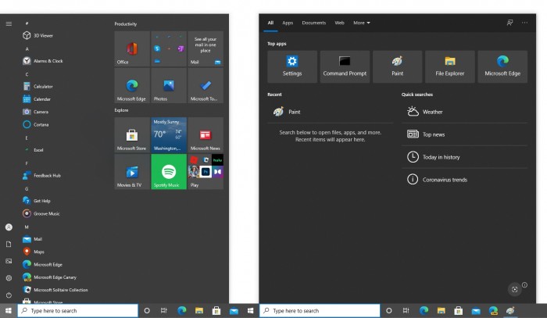Select the Documents search tab

(x=313, y=23)
